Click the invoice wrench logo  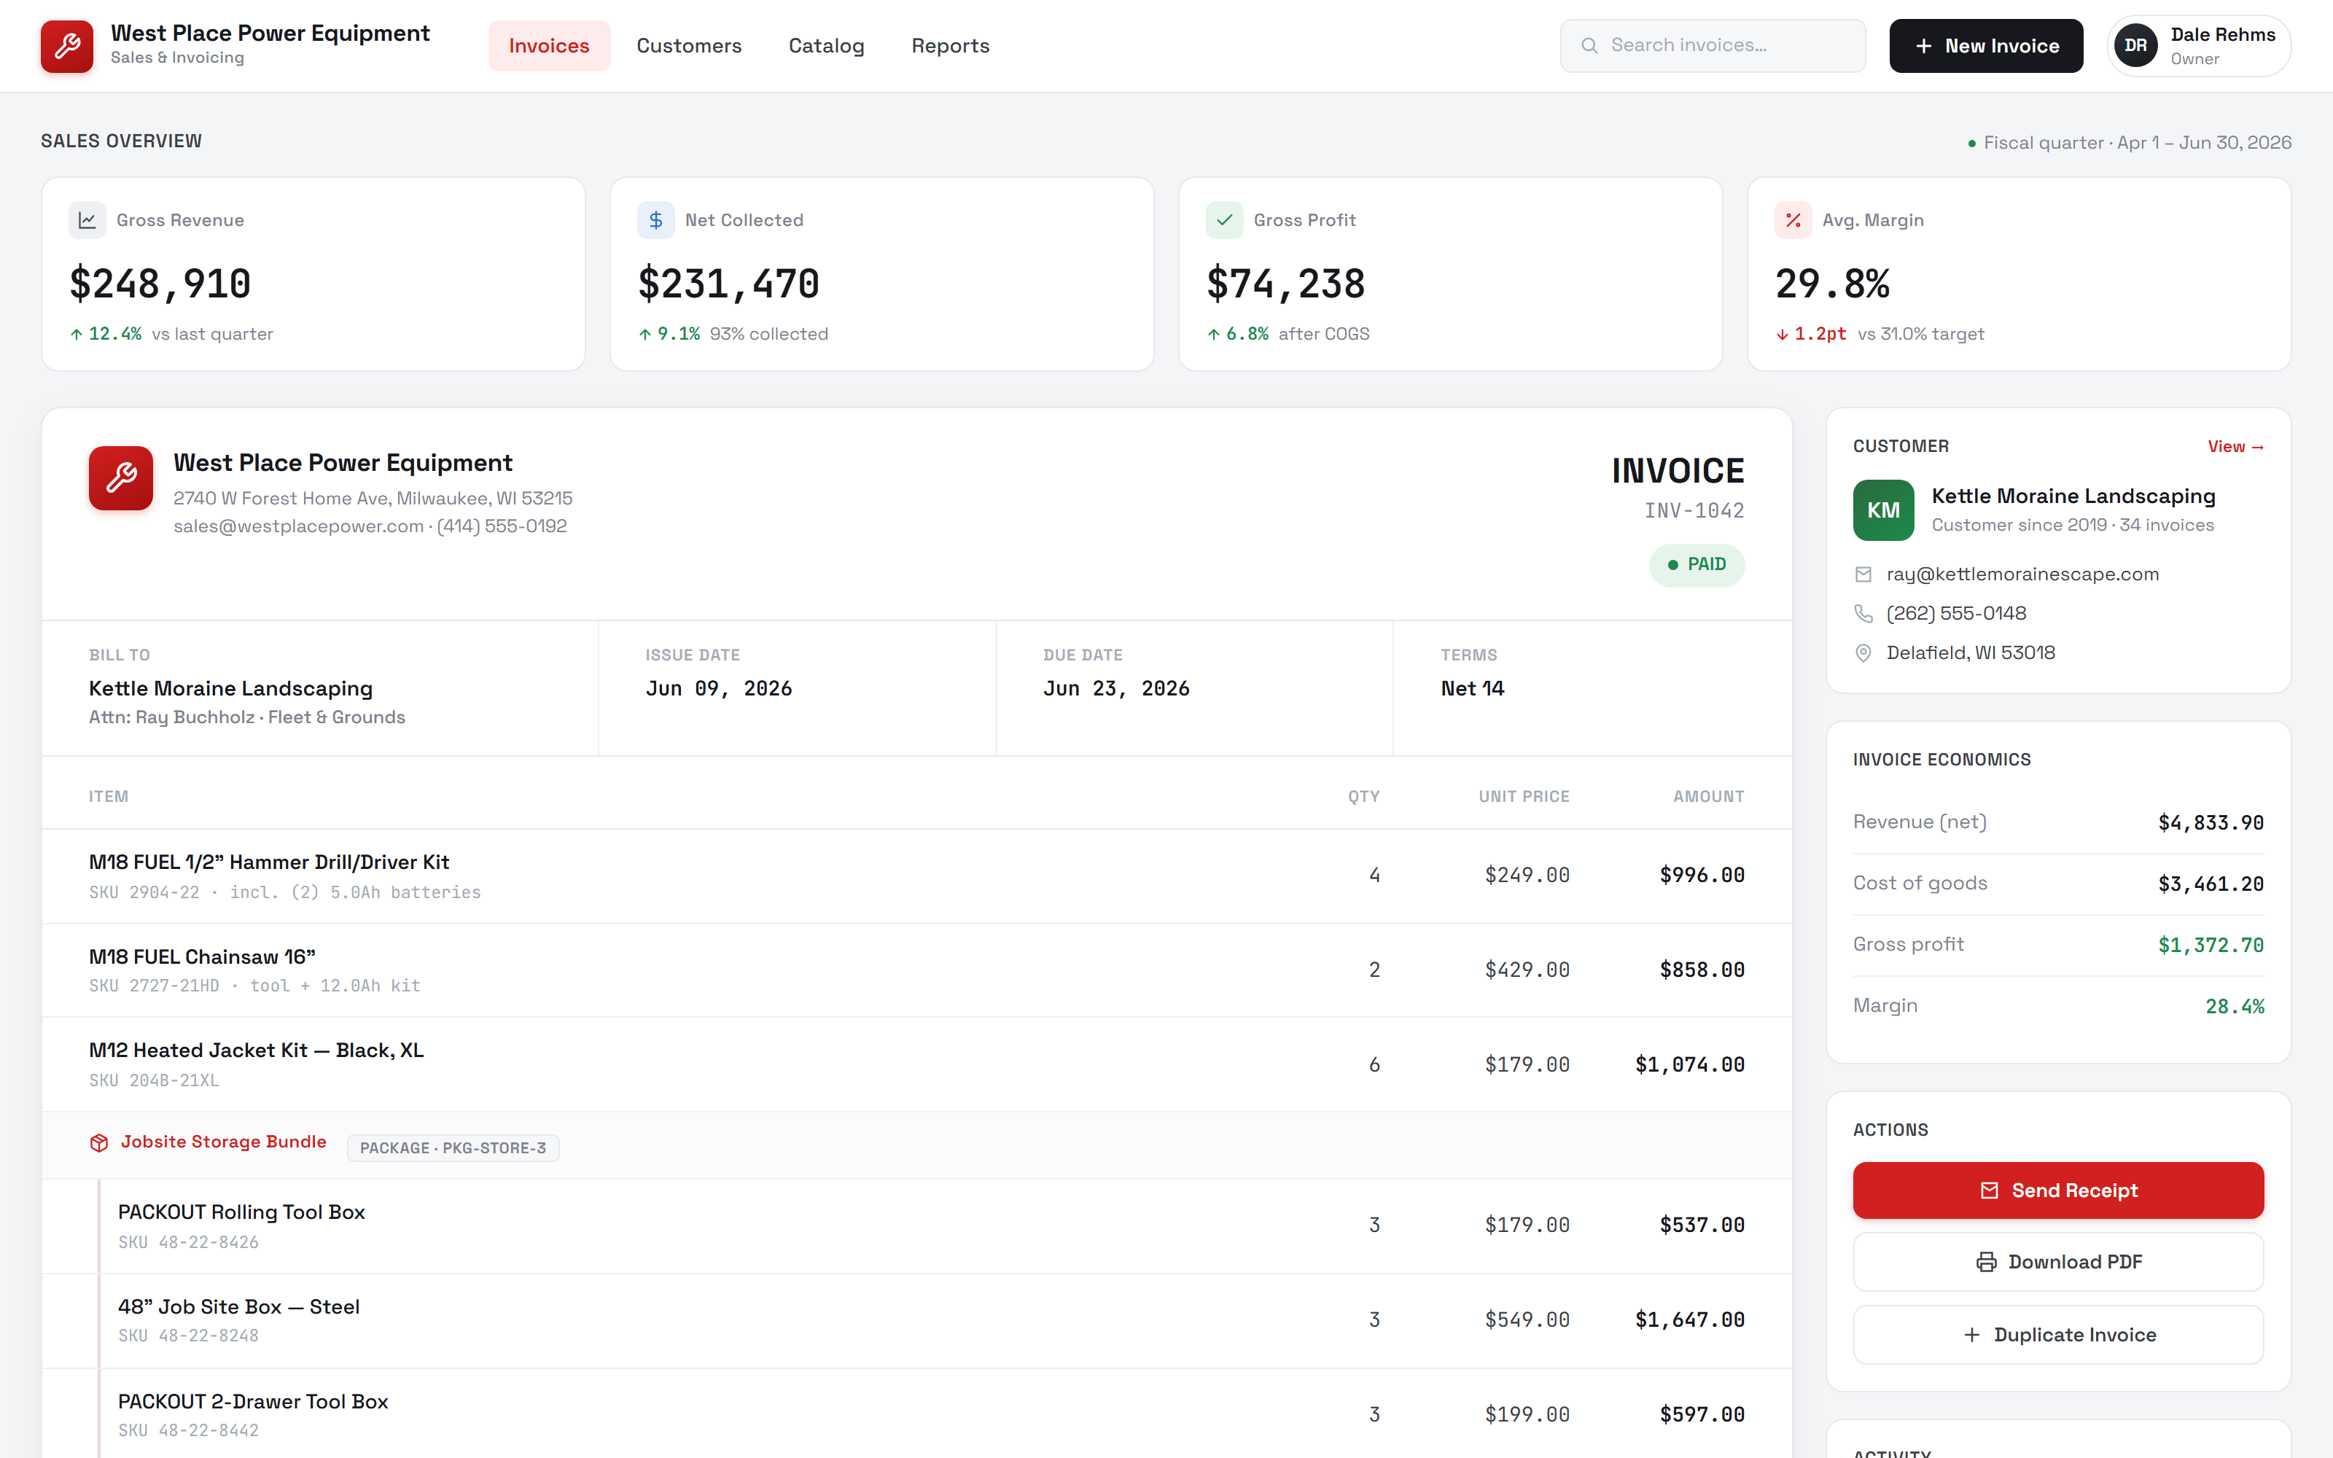coord(120,477)
